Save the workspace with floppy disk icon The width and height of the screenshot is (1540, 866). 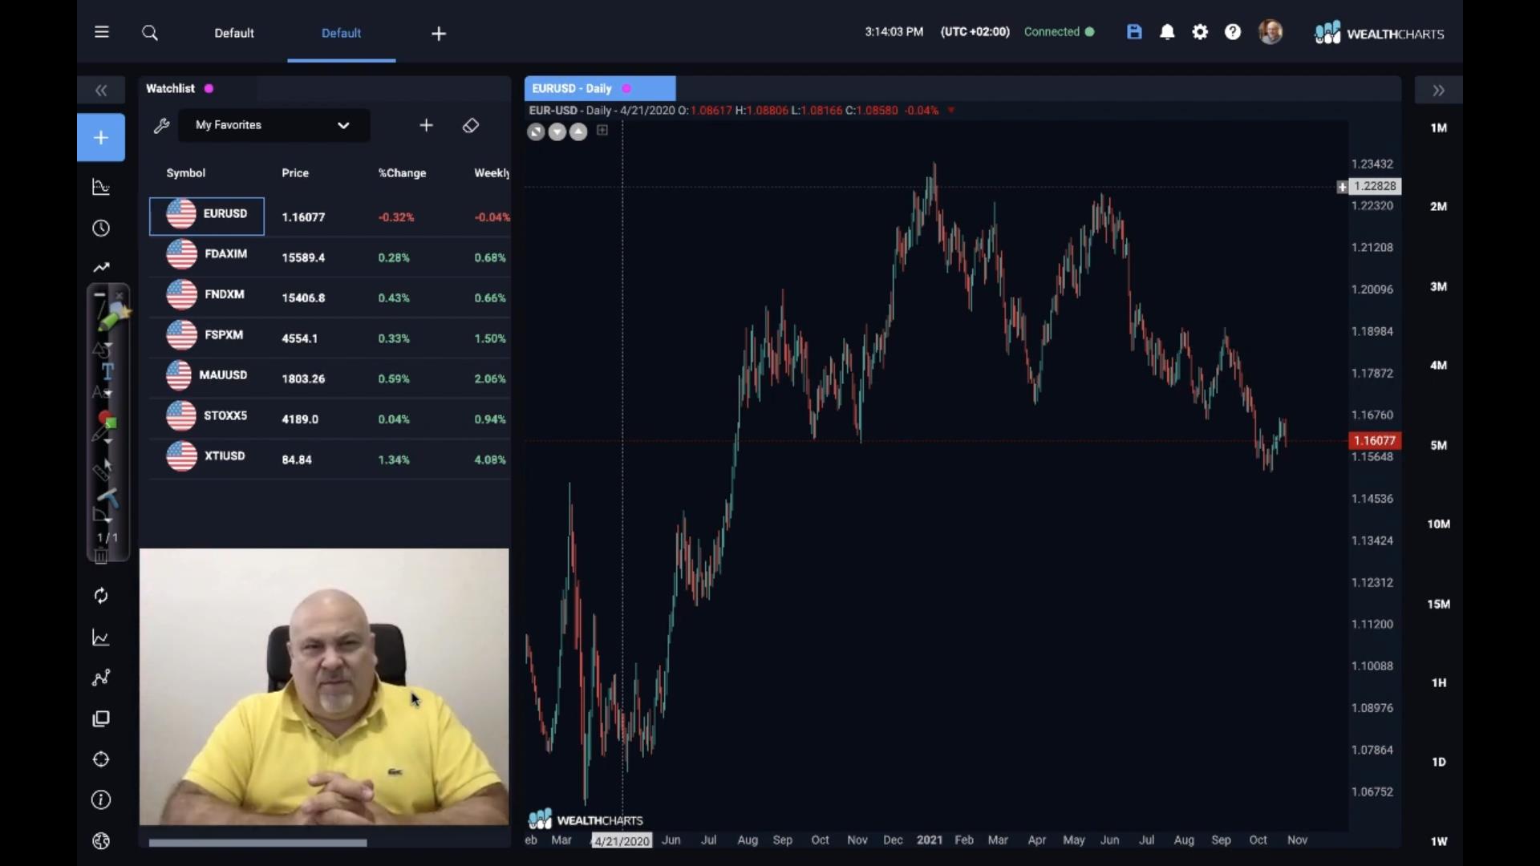[x=1134, y=32]
